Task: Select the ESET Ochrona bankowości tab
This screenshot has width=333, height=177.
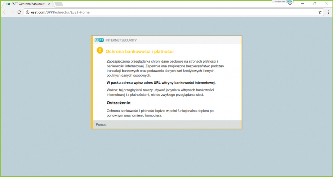Action: (28, 4)
